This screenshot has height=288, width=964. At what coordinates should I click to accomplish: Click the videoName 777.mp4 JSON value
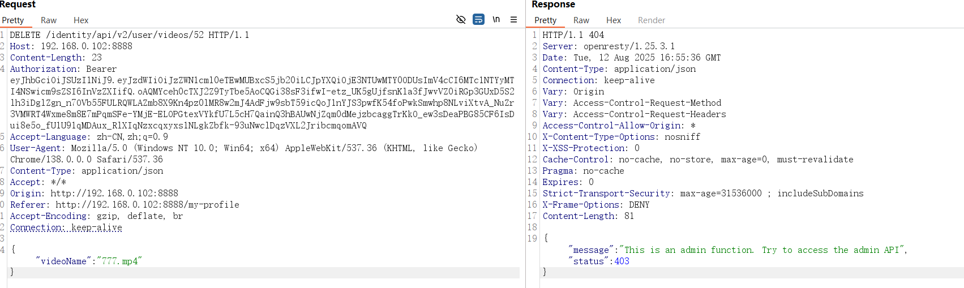(119, 261)
